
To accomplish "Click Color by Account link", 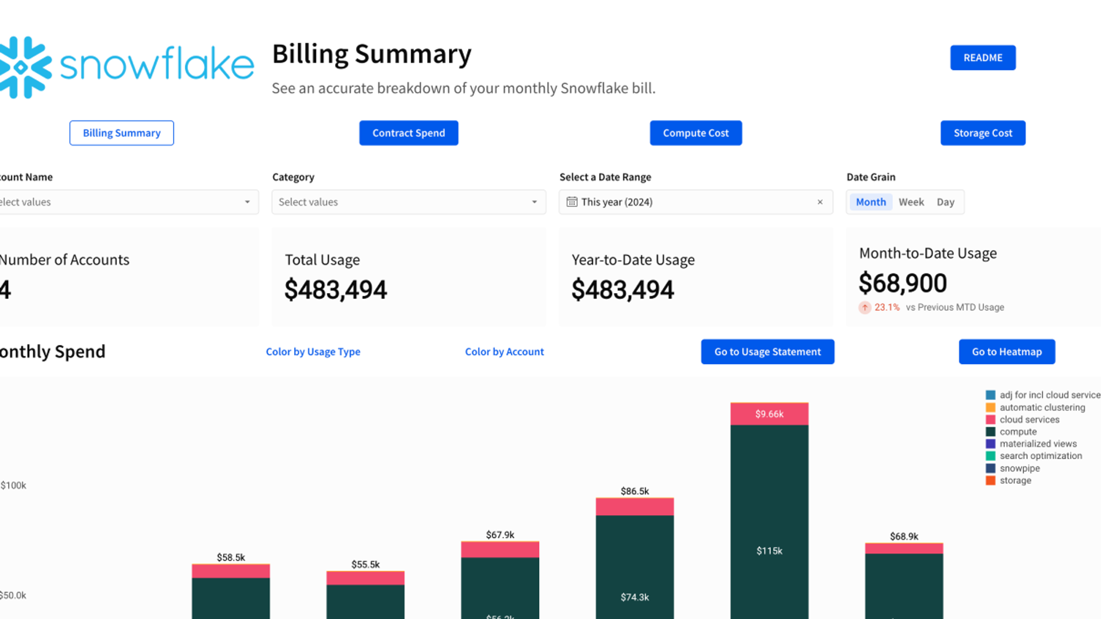I will point(504,352).
